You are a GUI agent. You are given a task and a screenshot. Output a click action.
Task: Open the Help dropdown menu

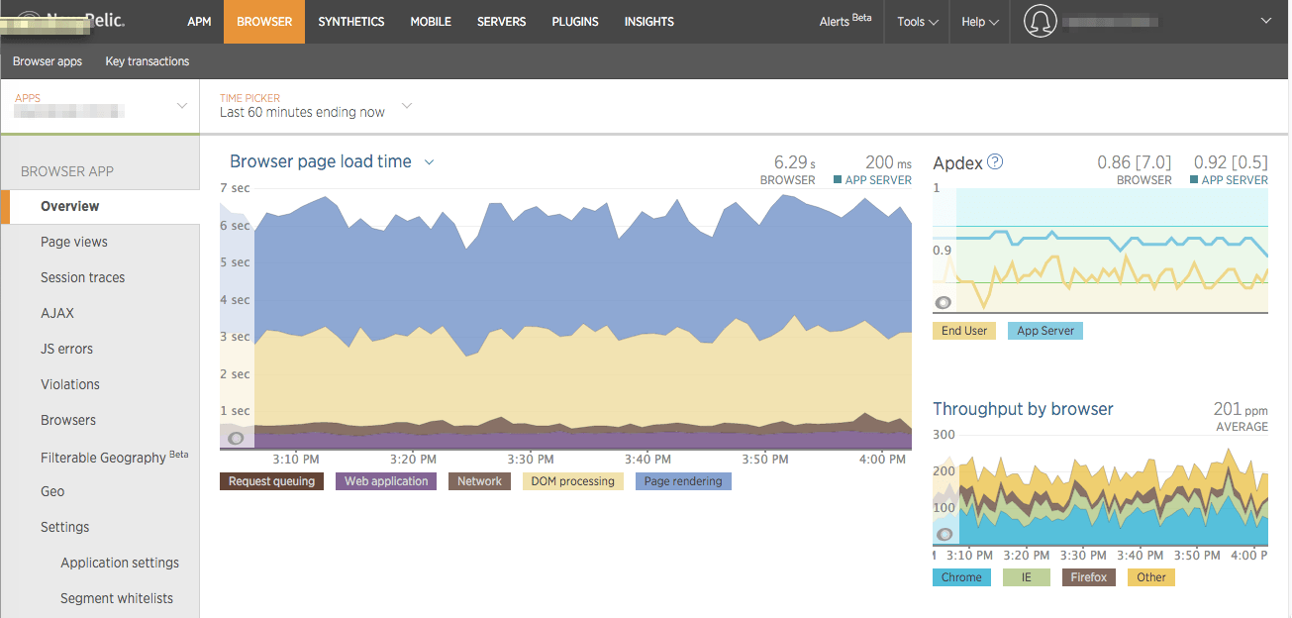pos(979,22)
